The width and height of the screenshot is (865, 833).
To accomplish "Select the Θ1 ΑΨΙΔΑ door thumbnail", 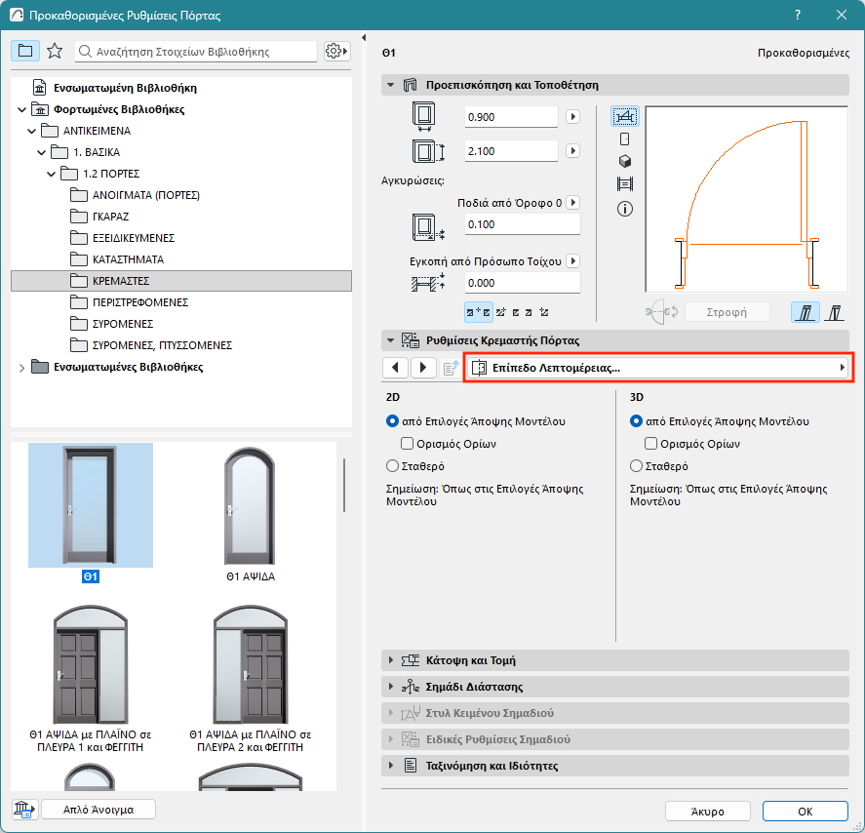I will tap(251, 507).
